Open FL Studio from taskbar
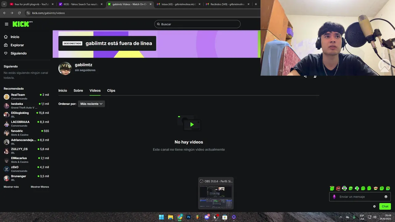The width and height of the screenshot is (395, 222). [x=197, y=217]
